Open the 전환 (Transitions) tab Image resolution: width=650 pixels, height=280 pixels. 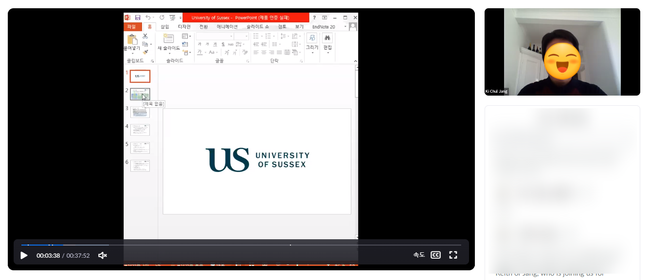point(203,27)
